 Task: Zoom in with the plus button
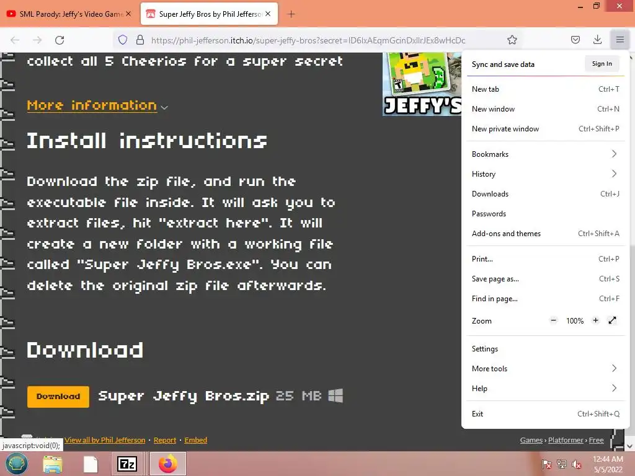coord(595,320)
